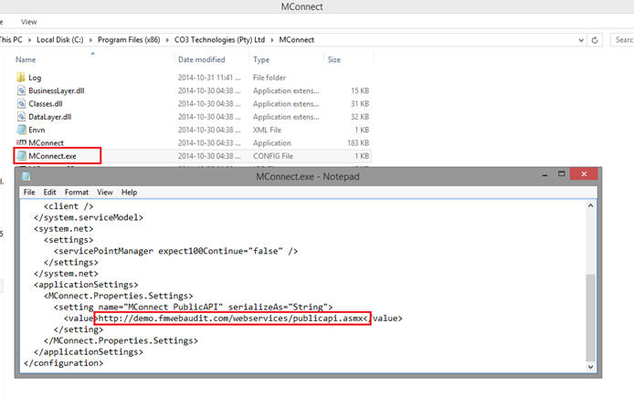Select the MConnect.exe file name
This screenshot has width=634, height=397.
point(52,156)
